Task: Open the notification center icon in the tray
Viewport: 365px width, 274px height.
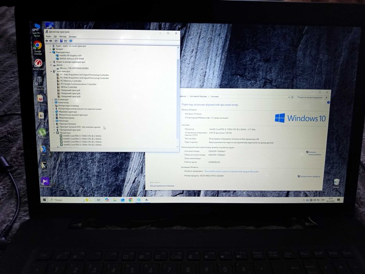Action: pyautogui.click(x=339, y=200)
